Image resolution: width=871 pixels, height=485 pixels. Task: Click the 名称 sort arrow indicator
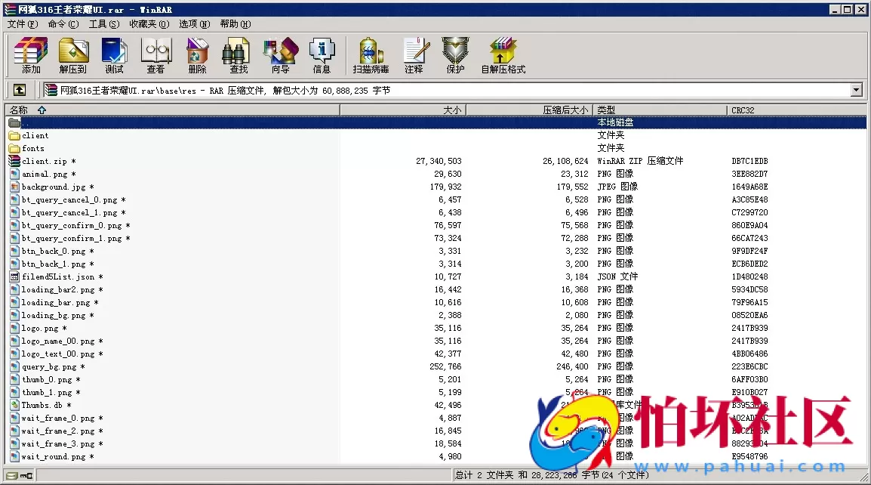pos(41,110)
